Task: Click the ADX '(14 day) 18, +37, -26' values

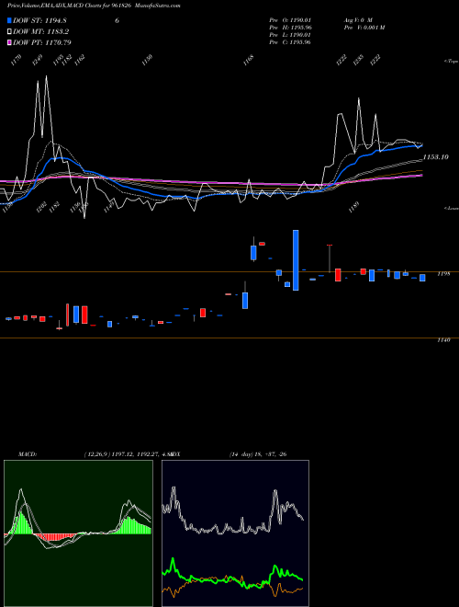Action: click(258, 454)
